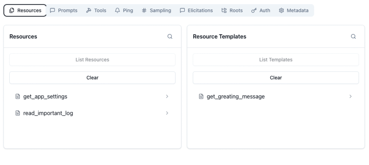Expand the get_app_settings chevron arrow

(167, 97)
